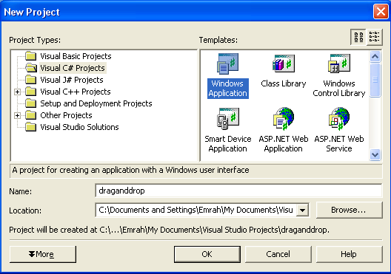The image size is (391, 274).
Task: Click the Visual J# Projects folder icon
Action: click(x=31, y=80)
